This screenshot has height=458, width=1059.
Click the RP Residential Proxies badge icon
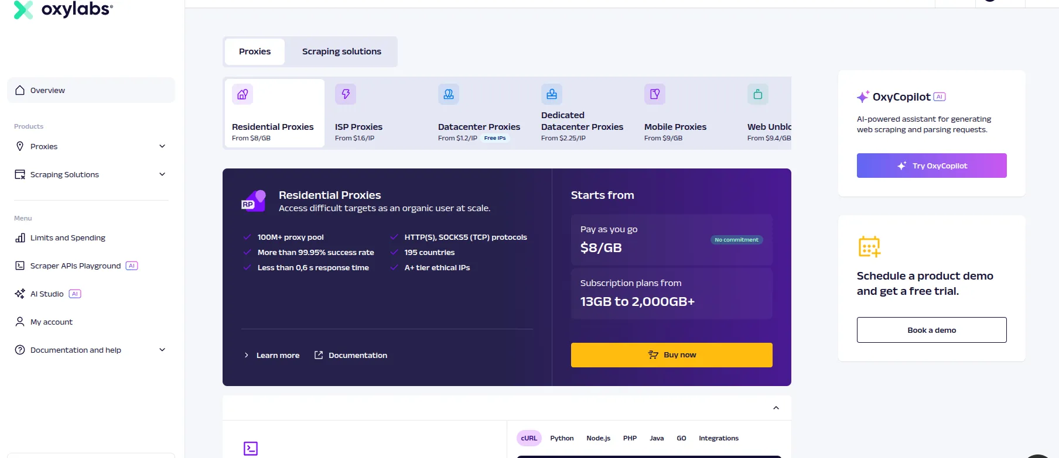(x=254, y=201)
